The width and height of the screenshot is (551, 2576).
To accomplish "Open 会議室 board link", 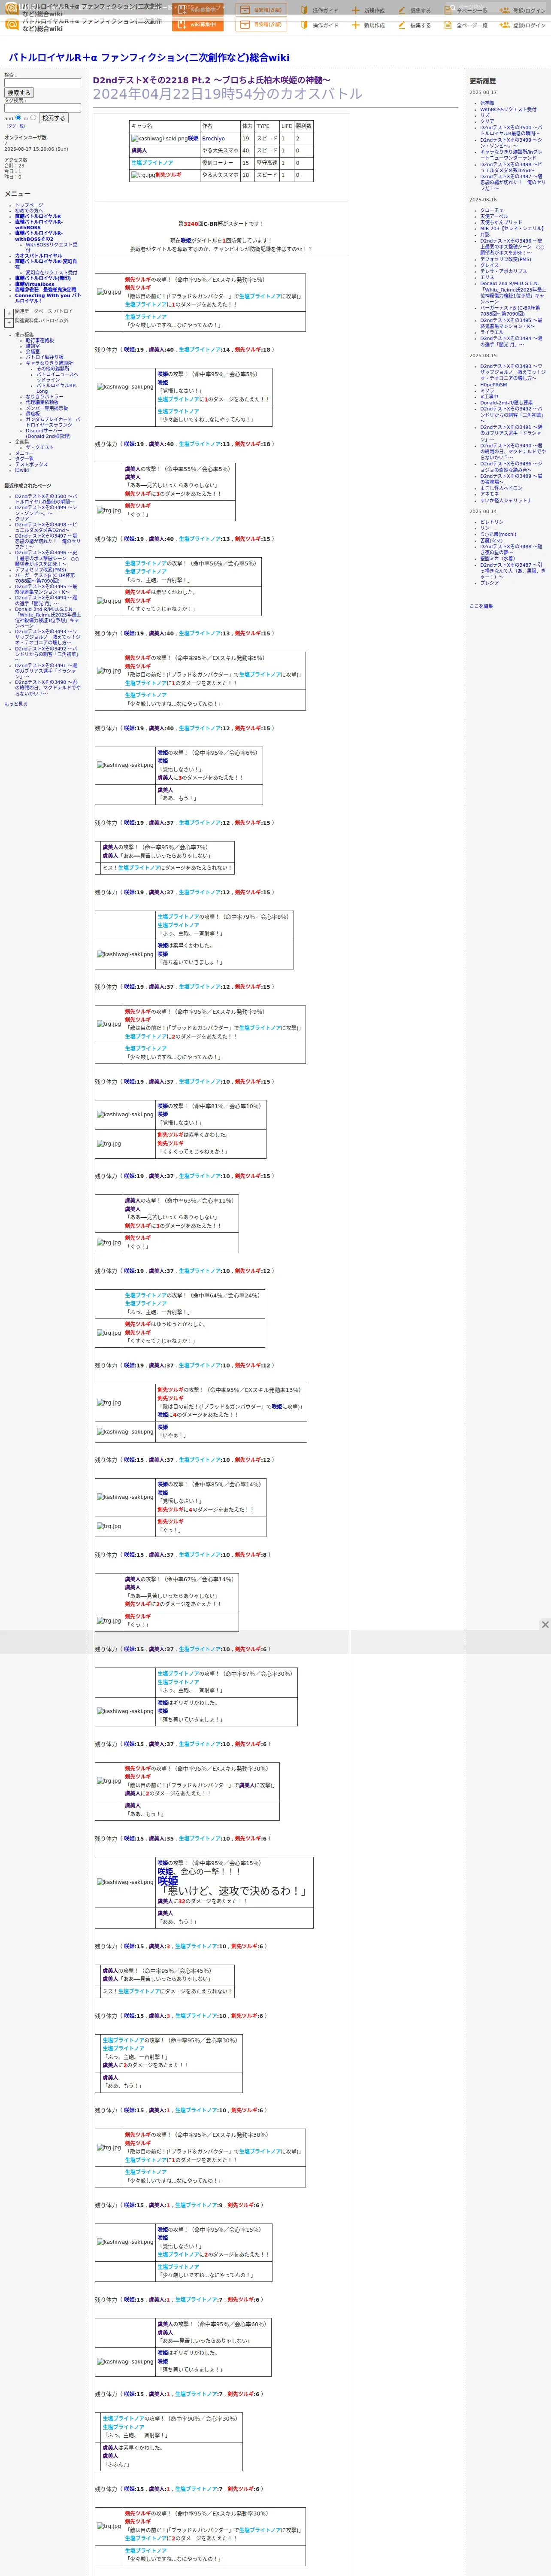I will (33, 352).
